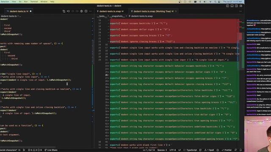
Task: Open the Run menu
Action: (26, 2)
